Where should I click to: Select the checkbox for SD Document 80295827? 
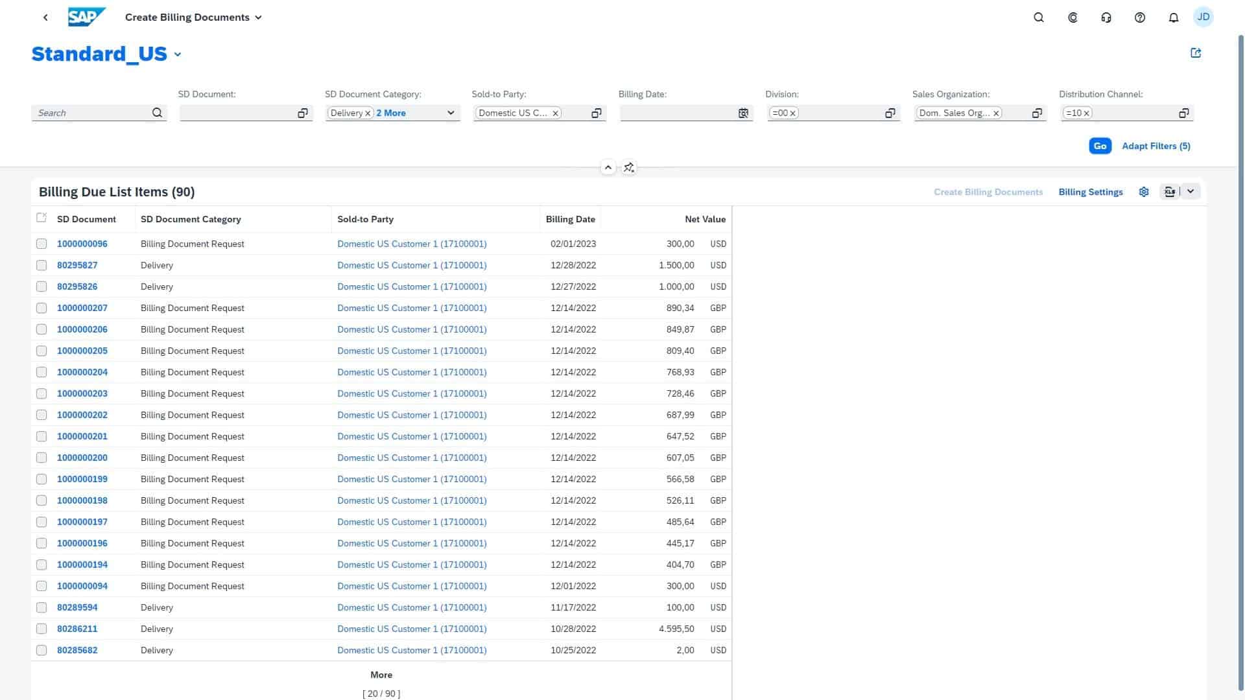pos(41,265)
